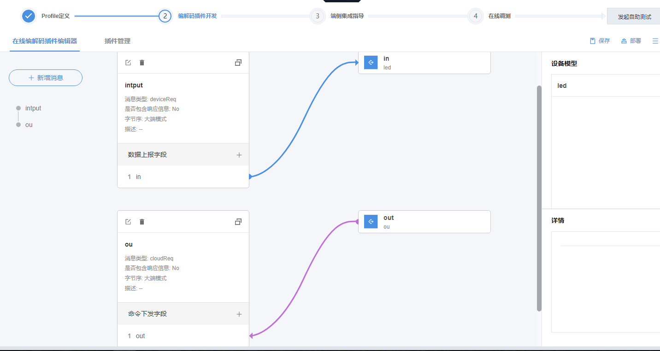Click the 命令下发字段 section header
This screenshot has height=351, width=660.
[x=183, y=314]
